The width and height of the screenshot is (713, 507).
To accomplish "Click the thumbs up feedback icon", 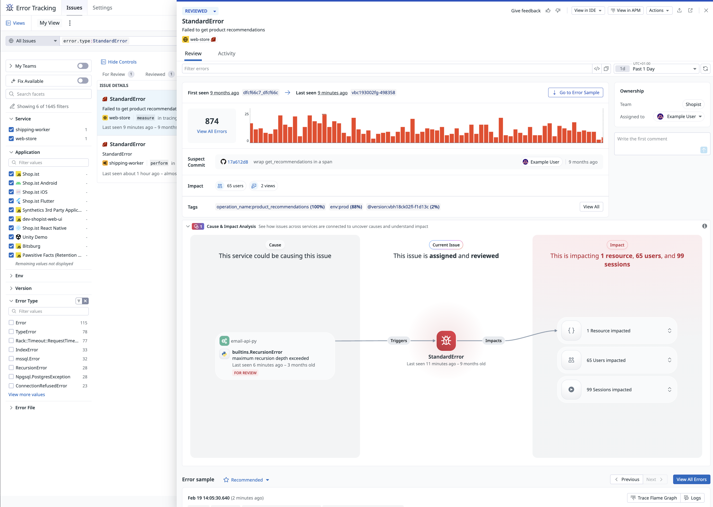I will [x=548, y=11].
